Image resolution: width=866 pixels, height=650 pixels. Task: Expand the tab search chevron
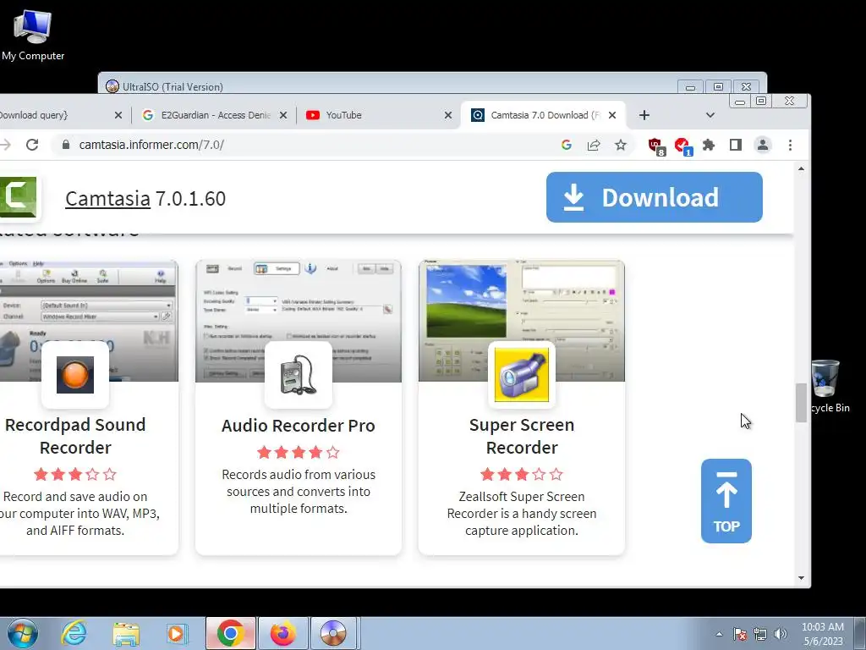click(x=710, y=115)
